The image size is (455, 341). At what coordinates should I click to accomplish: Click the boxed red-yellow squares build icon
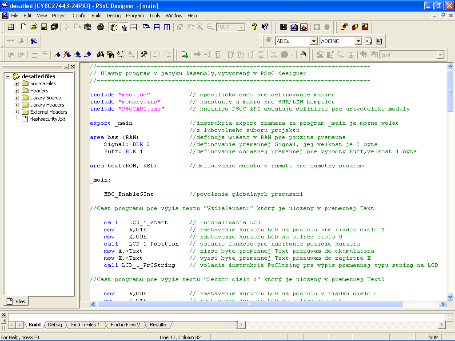[x=365, y=27]
